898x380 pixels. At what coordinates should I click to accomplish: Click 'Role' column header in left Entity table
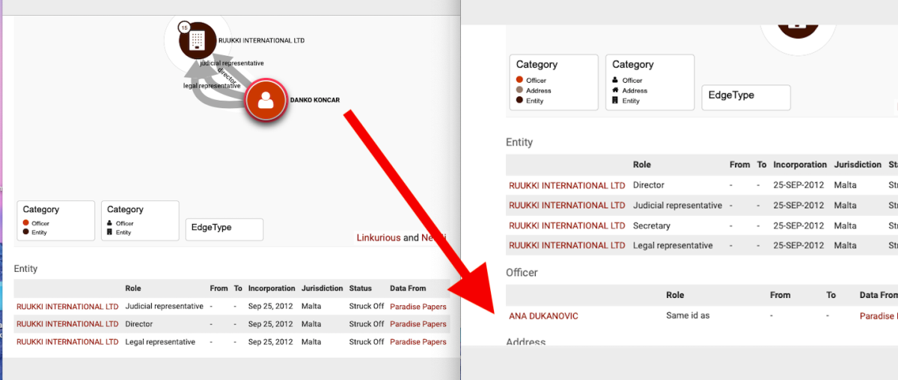pyautogui.click(x=133, y=288)
